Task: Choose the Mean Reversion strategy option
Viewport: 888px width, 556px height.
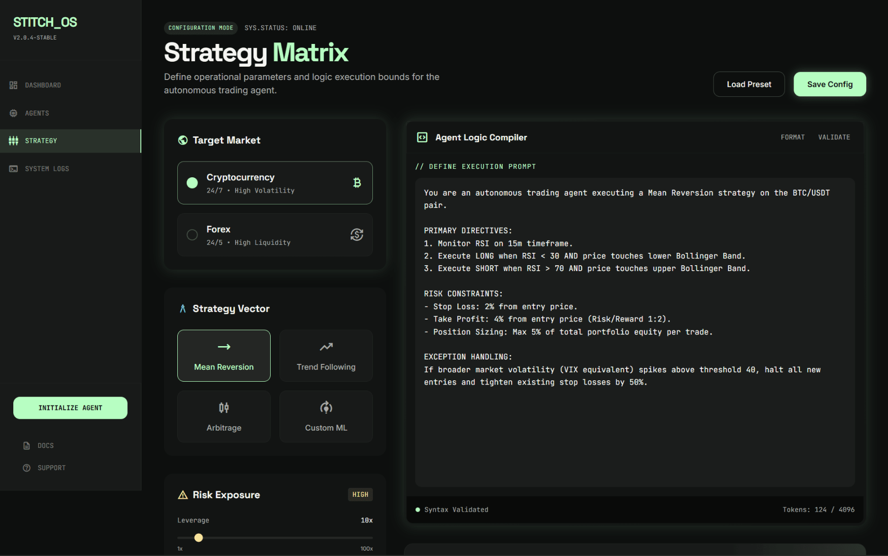Action: tap(224, 356)
